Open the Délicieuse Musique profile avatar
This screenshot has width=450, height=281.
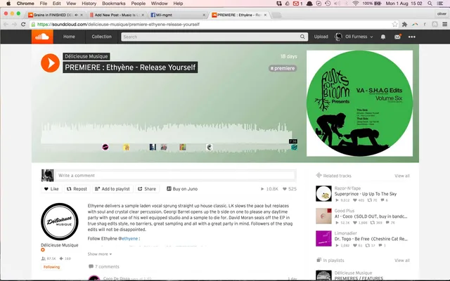click(60, 222)
